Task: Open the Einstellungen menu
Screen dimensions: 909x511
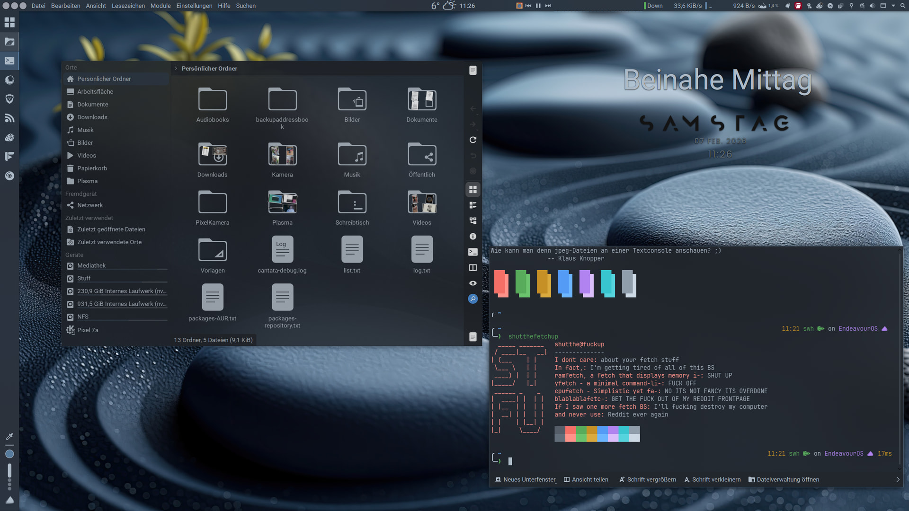Action: point(194,6)
